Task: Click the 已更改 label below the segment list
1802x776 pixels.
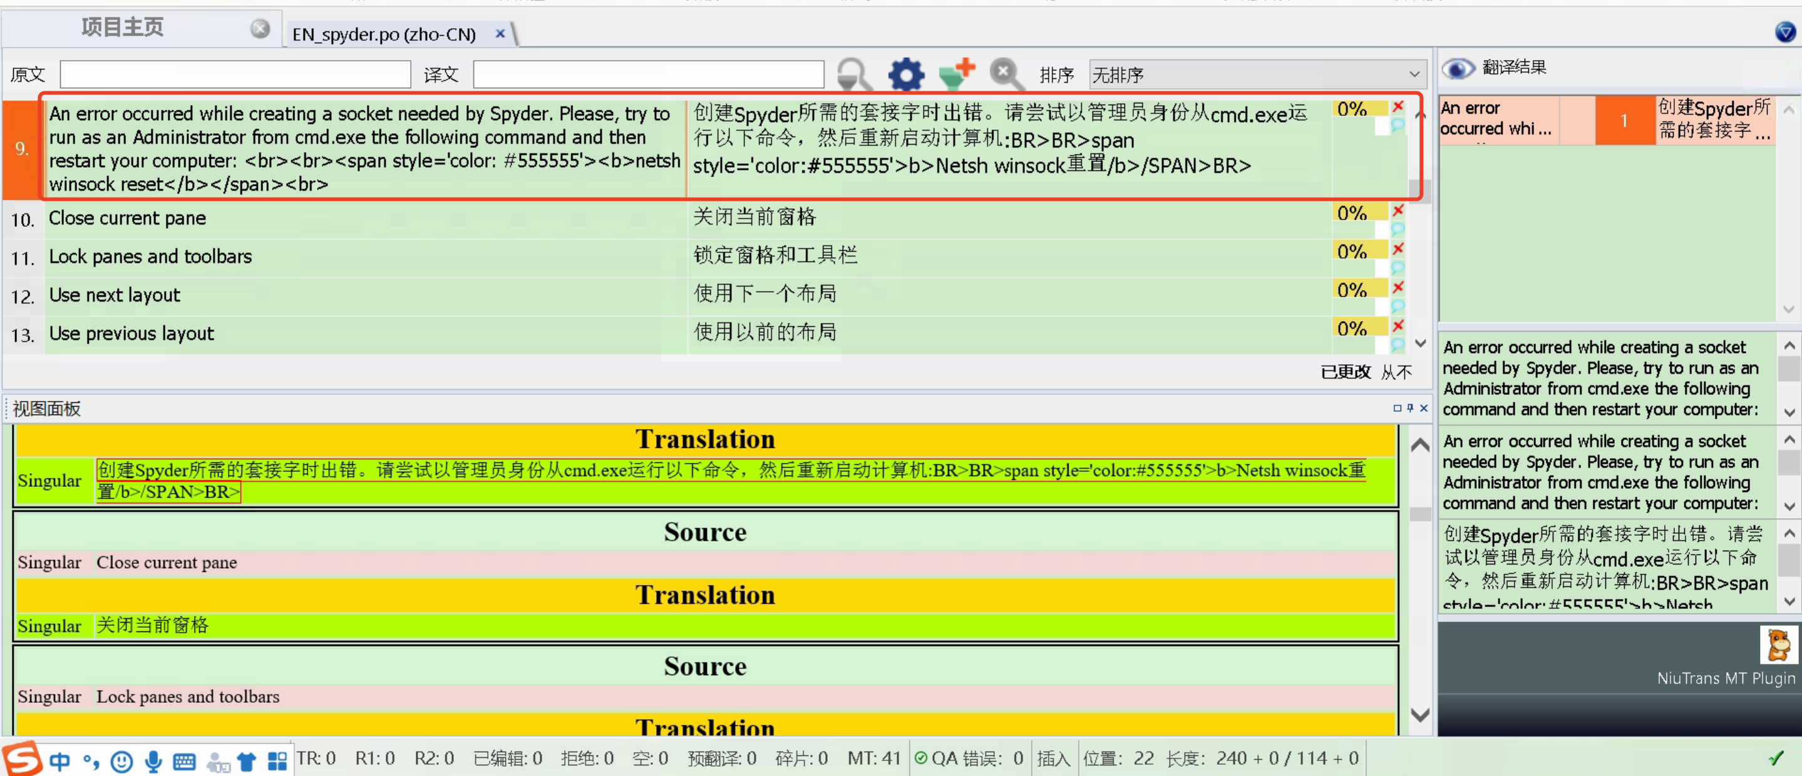Action: click(1345, 372)
